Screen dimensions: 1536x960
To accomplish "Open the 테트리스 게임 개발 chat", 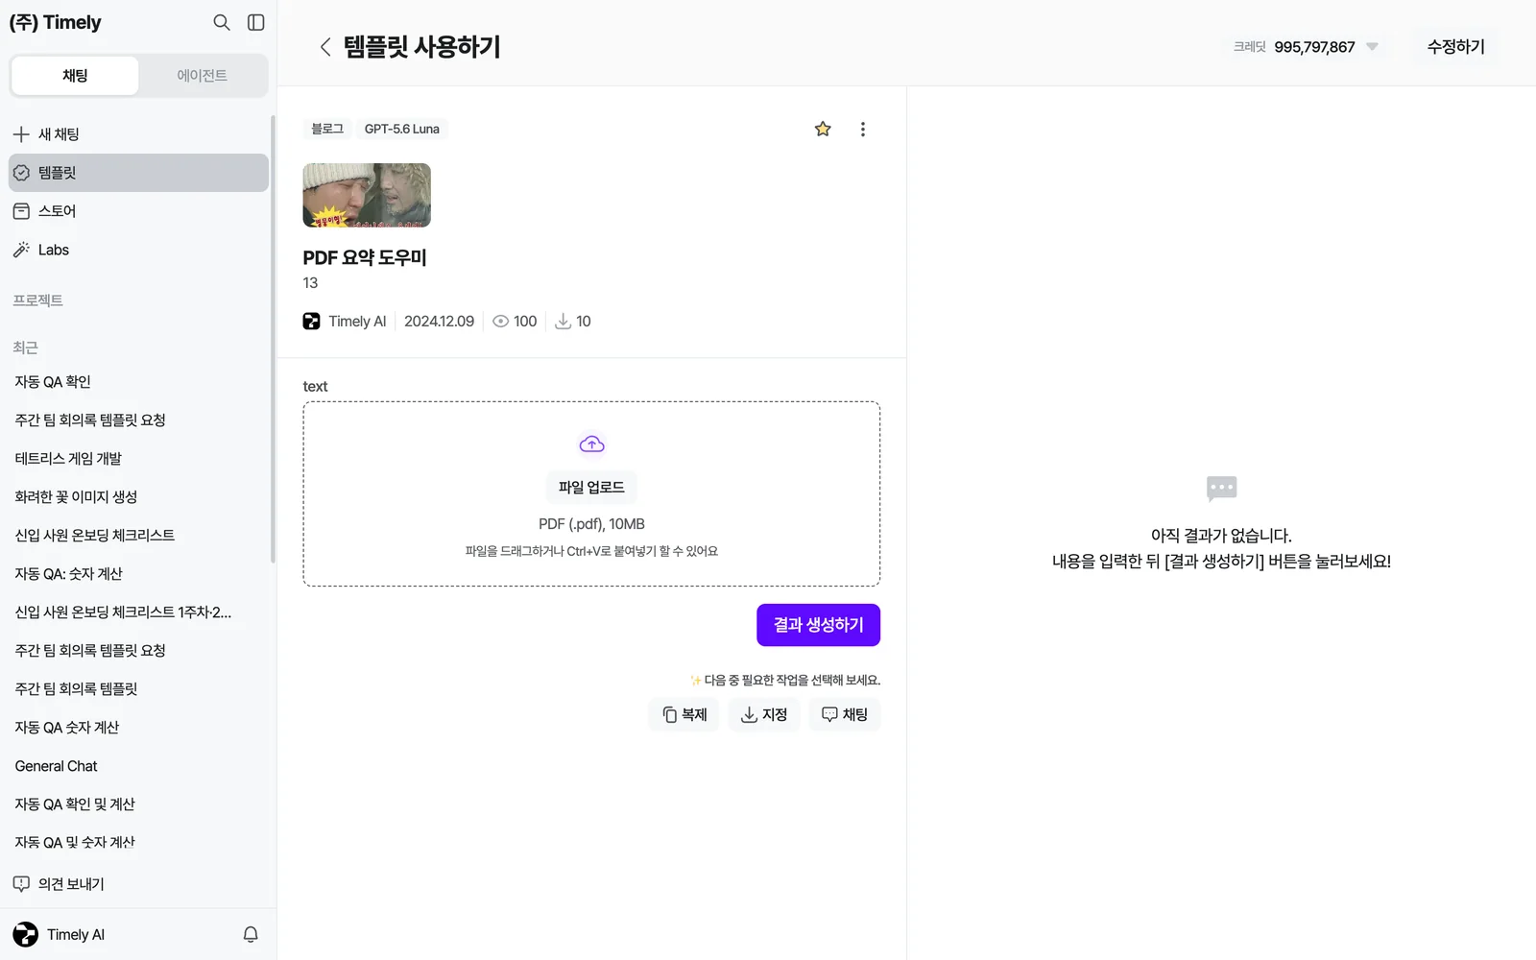I will click(x=138, y=459).
